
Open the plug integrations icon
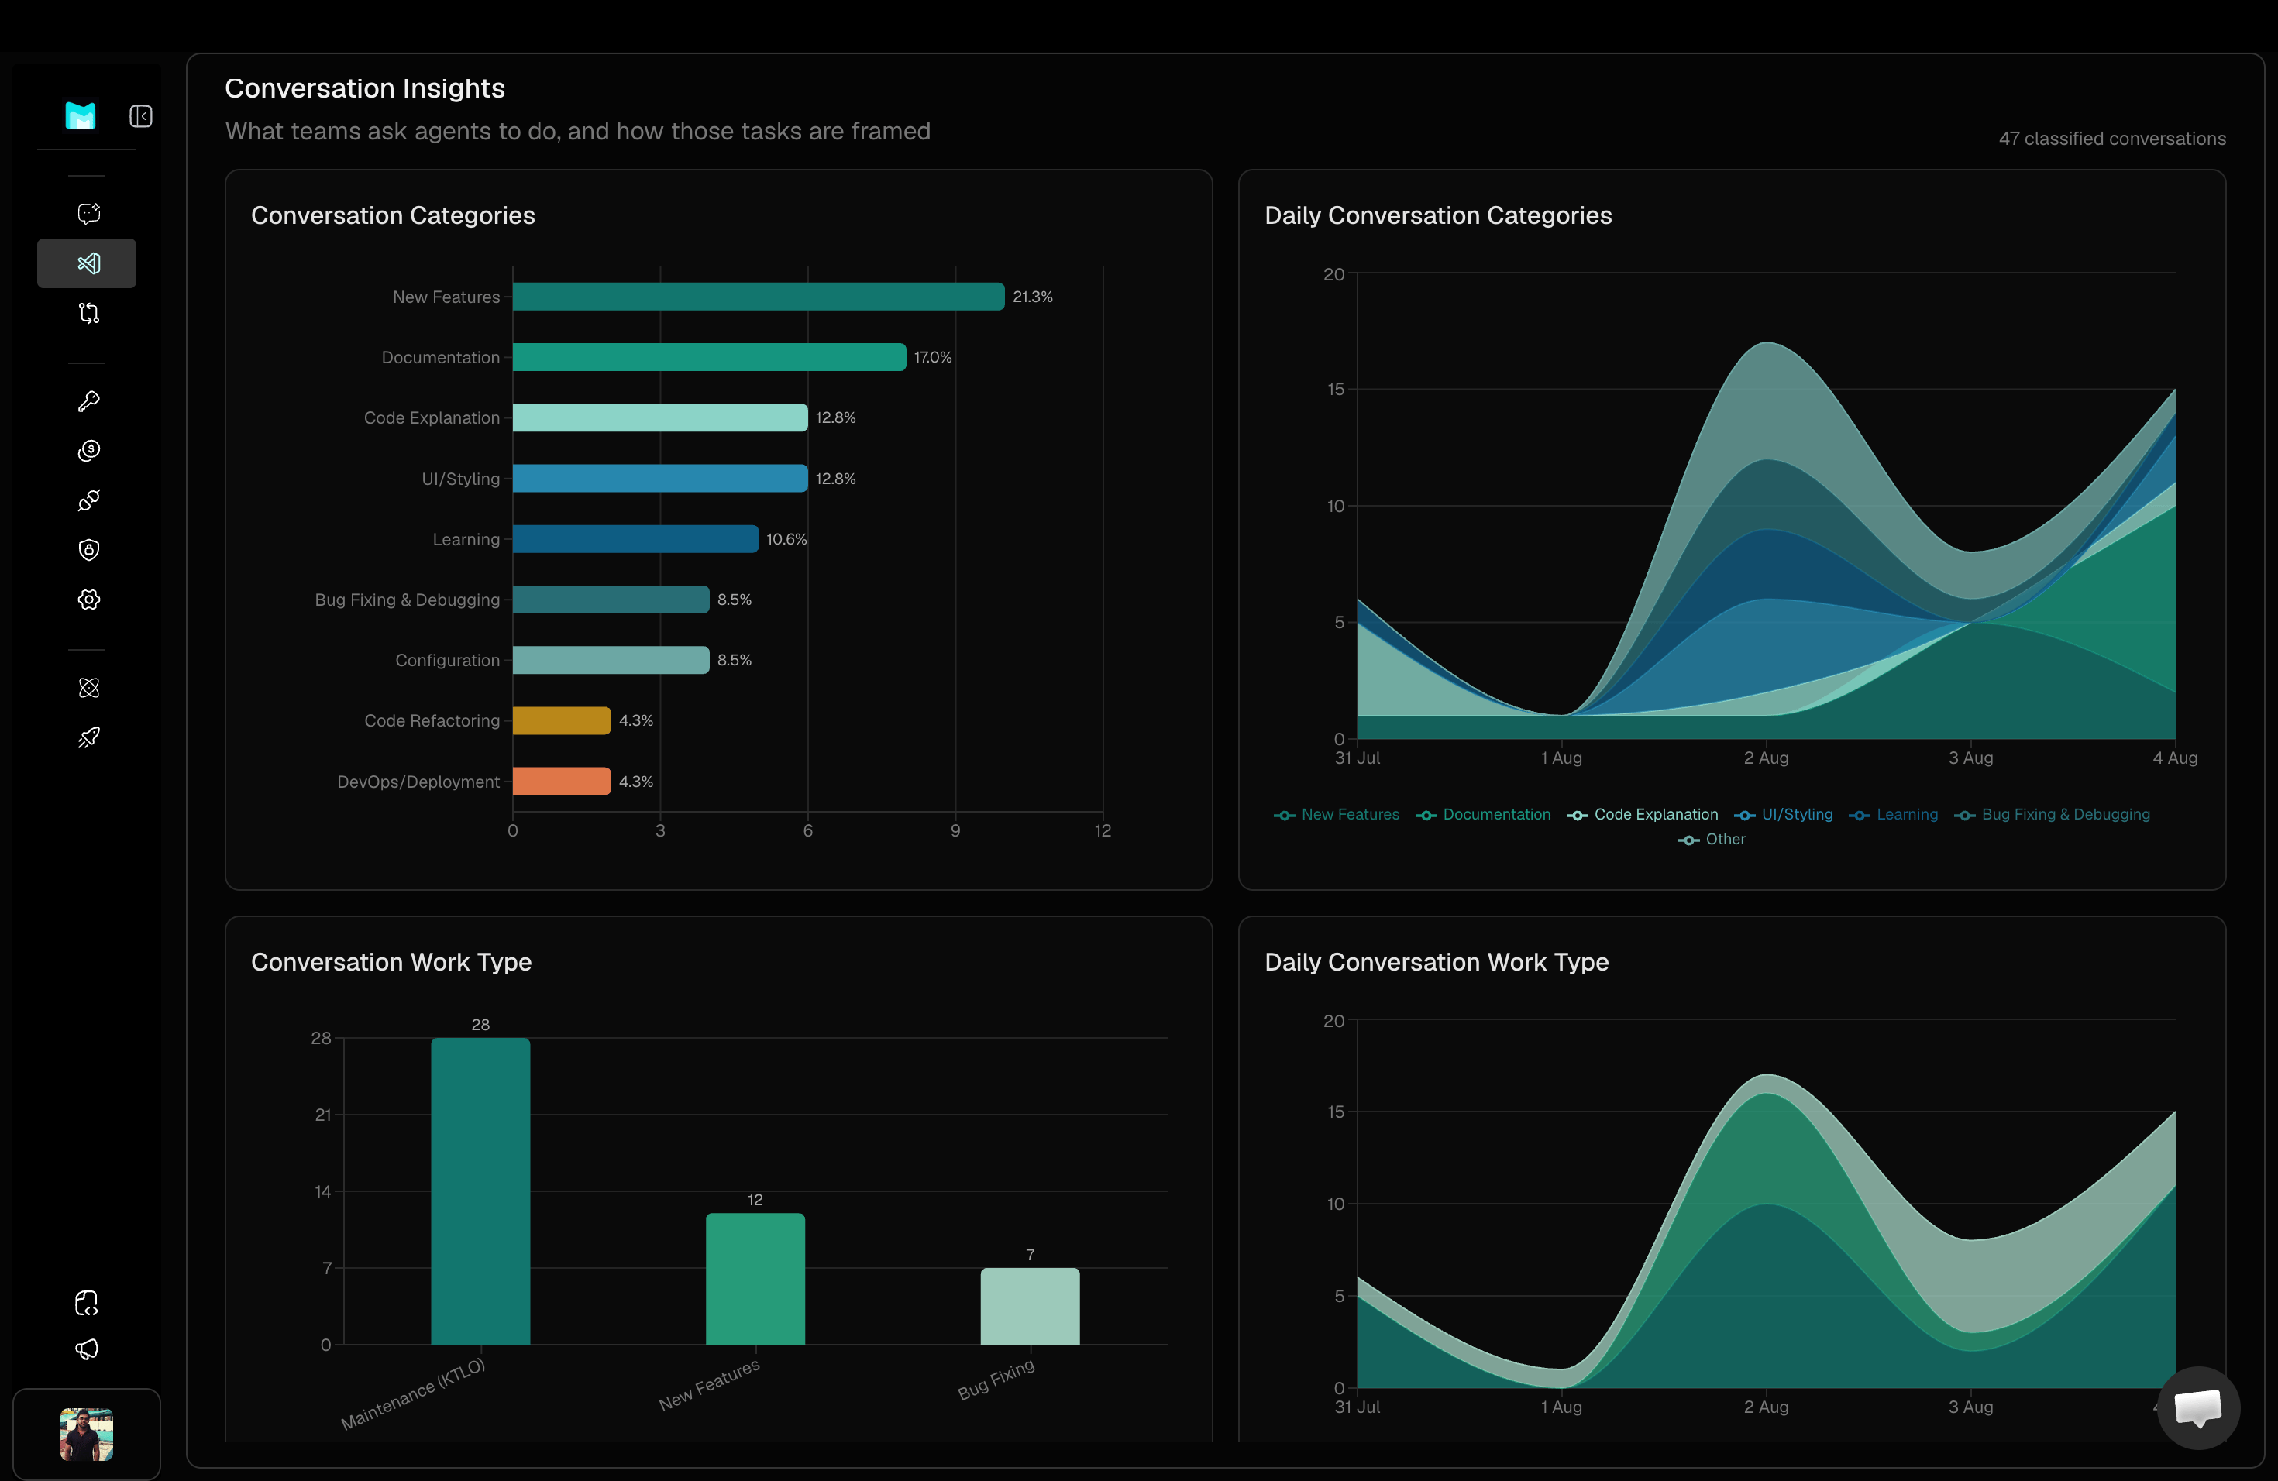tap(89, 500)
